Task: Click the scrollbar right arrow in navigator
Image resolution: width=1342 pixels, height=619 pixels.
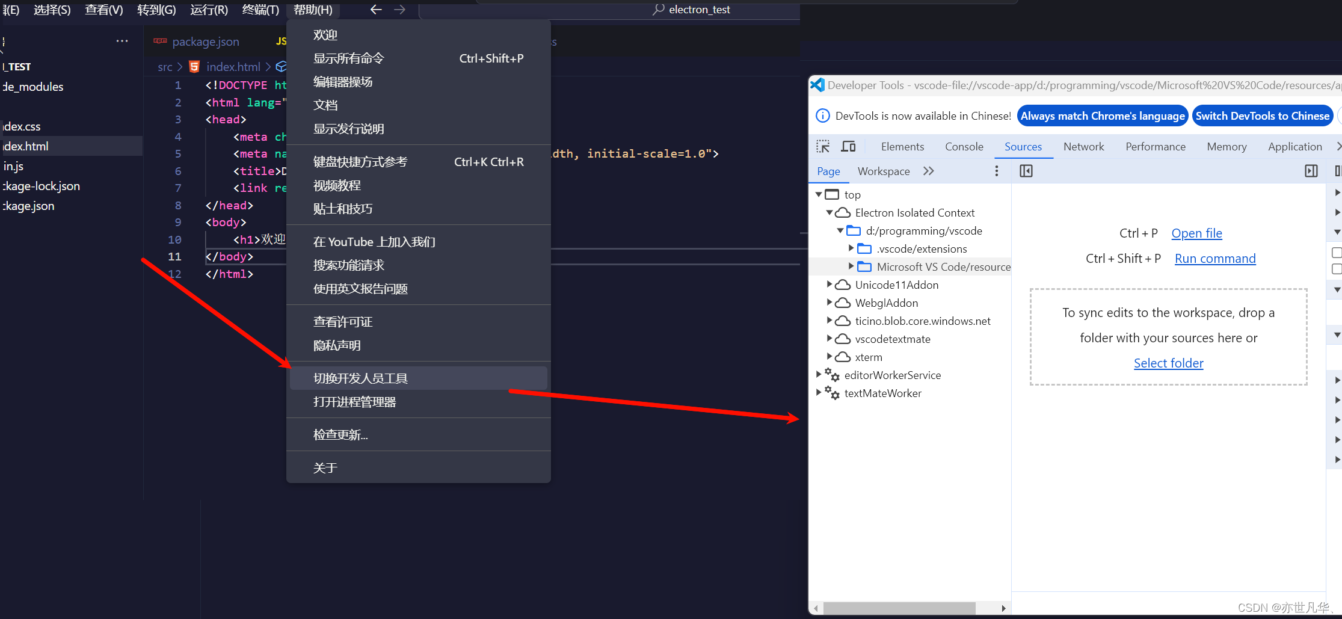Action: tap(1003, 608)
